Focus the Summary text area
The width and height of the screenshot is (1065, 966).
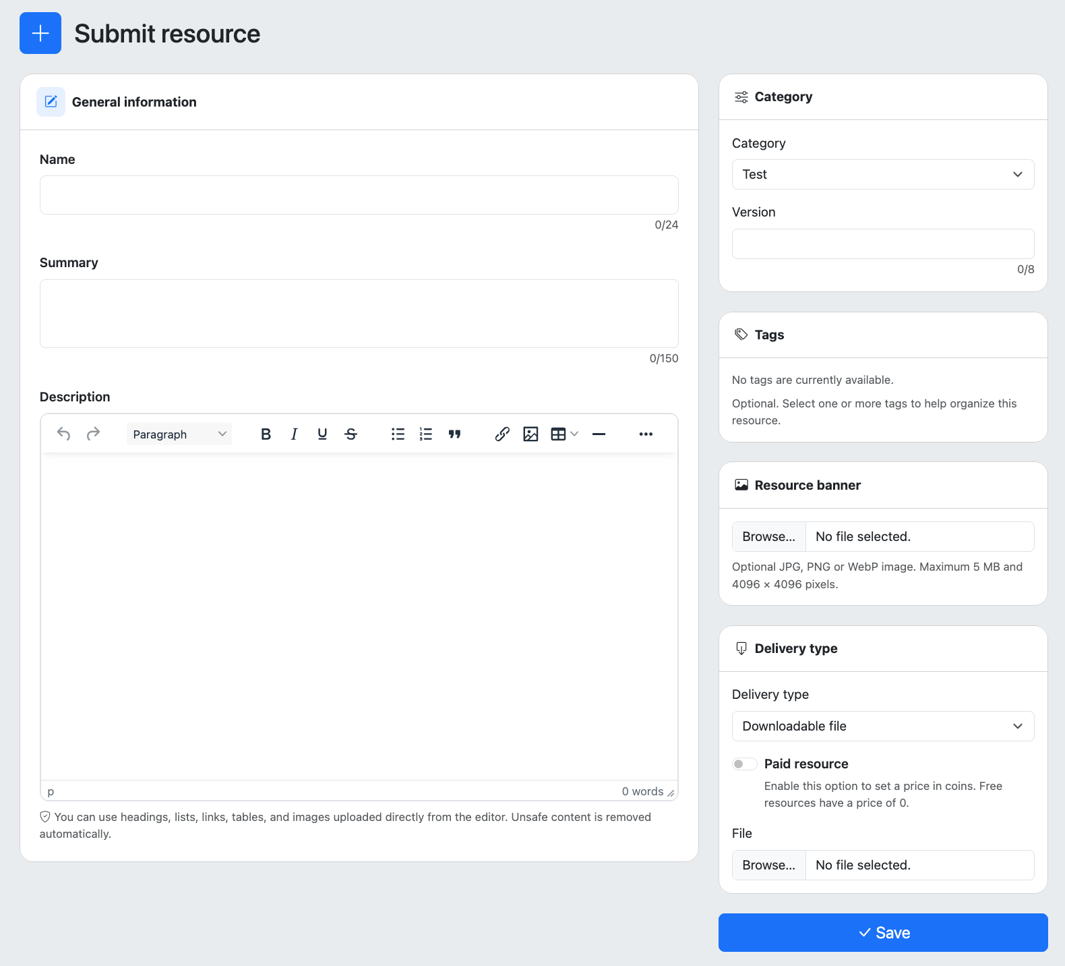point(359,314)
